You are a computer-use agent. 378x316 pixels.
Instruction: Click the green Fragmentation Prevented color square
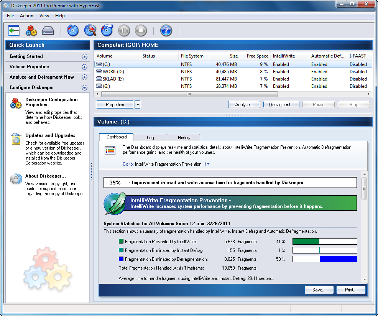tap(121, 241)
